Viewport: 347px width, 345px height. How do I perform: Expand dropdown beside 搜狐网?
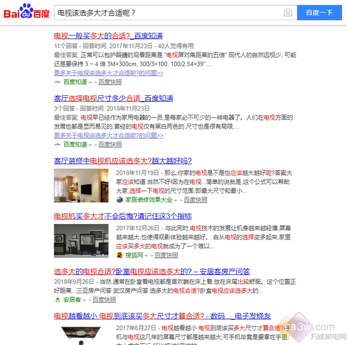tap(146, 255)
